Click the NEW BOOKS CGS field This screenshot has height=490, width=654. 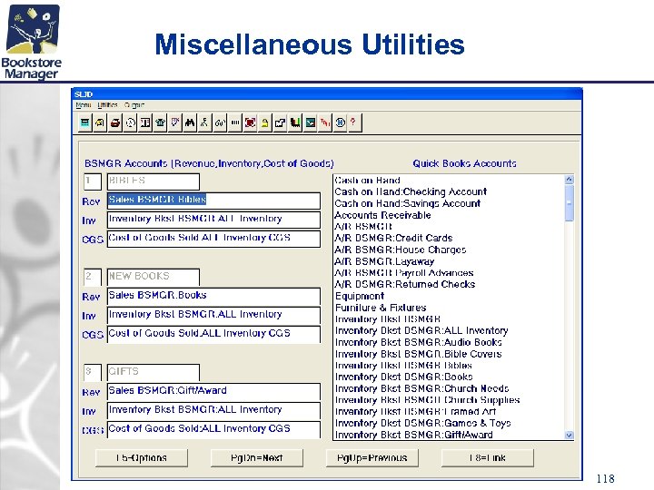pos(213,334)
